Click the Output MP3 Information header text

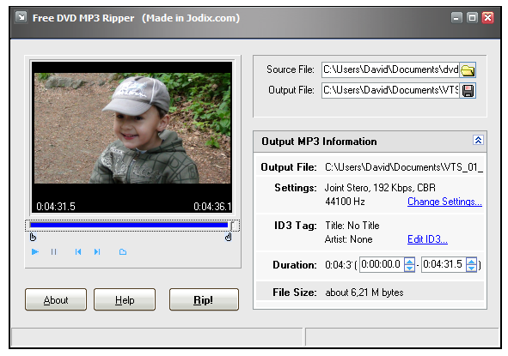pos(319,142)
